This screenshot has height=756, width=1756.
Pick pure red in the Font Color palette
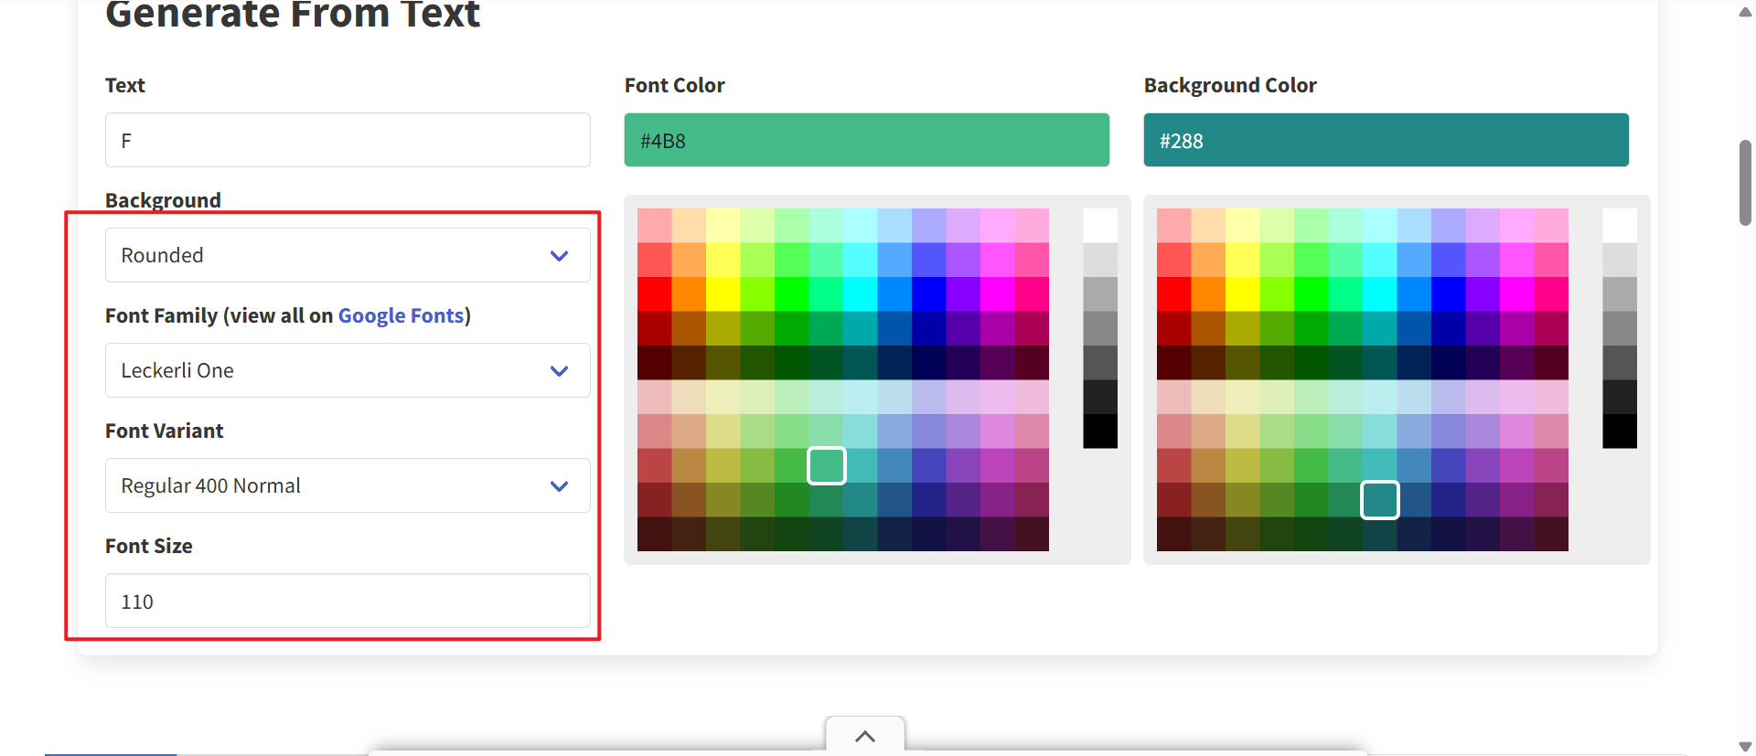point(655,294)
